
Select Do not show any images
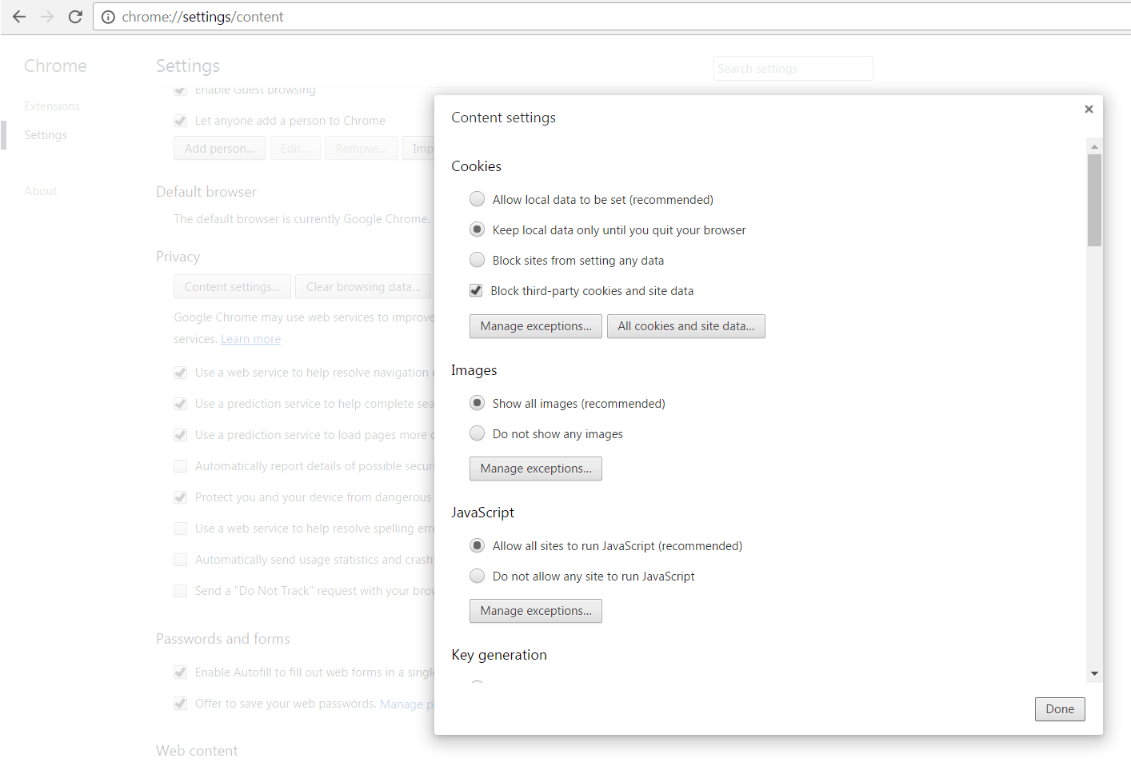477,433
